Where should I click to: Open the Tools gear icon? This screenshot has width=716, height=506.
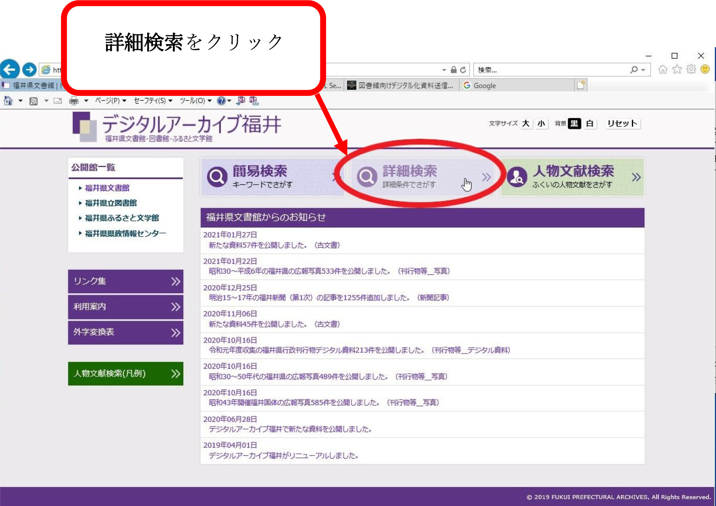(691, 70)
